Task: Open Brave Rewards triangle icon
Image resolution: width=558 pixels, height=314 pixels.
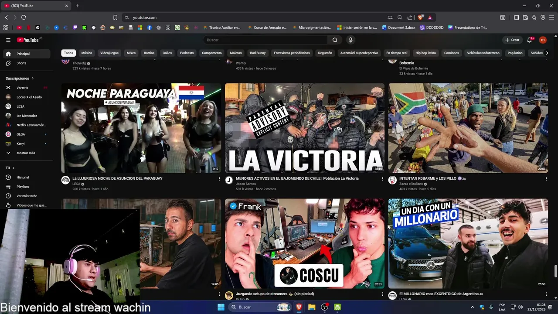Action: click(x=430, y=17)
